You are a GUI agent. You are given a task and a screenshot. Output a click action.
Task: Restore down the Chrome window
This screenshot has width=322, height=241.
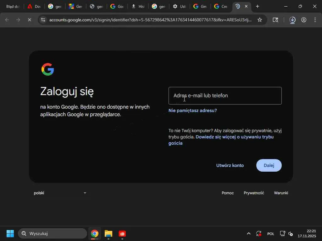point(300,6)
